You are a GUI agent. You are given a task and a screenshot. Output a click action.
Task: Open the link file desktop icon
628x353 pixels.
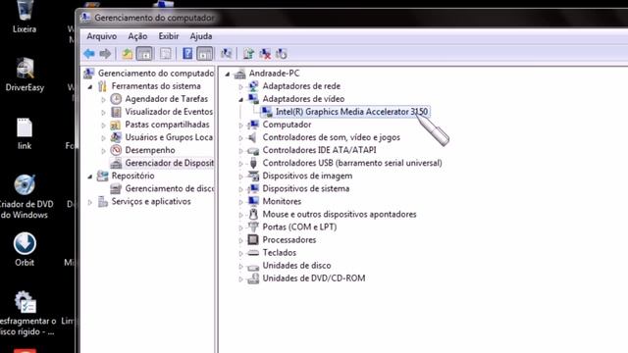pos(25,134)
